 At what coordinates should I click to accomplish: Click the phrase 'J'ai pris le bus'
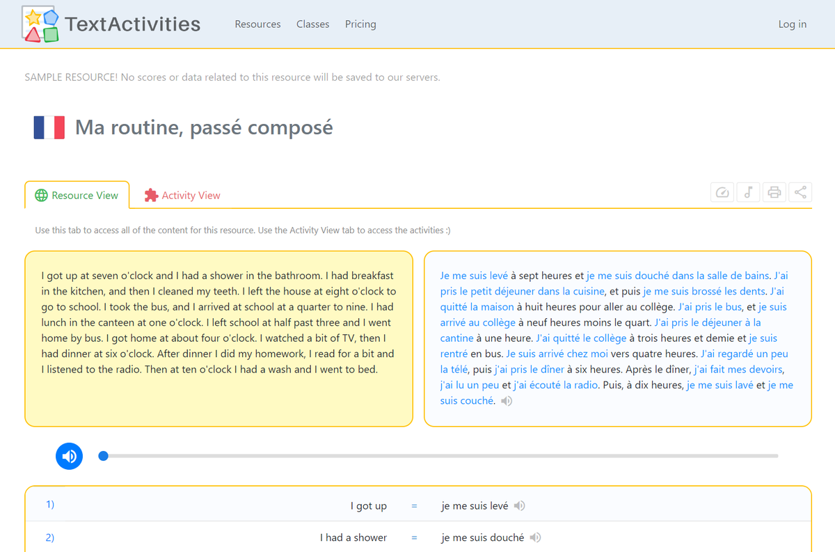click(x=710, y=307)
